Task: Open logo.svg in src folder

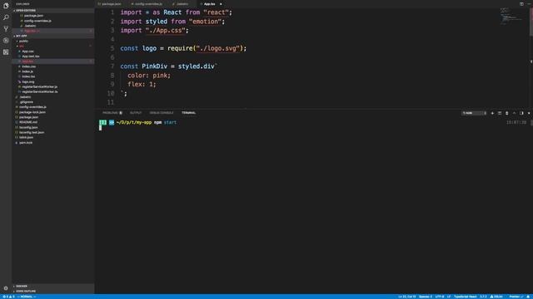Action: [x=27, y=81]
